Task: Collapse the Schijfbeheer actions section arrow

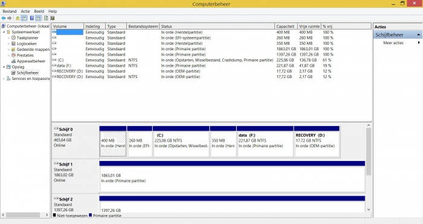Action: [418, 35]
